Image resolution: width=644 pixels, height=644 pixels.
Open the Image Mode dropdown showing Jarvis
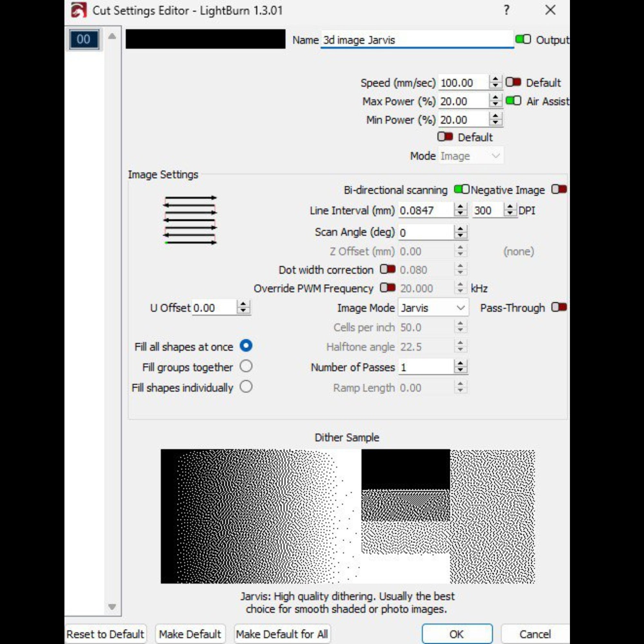pyautogui.click(x=433, y=308)
